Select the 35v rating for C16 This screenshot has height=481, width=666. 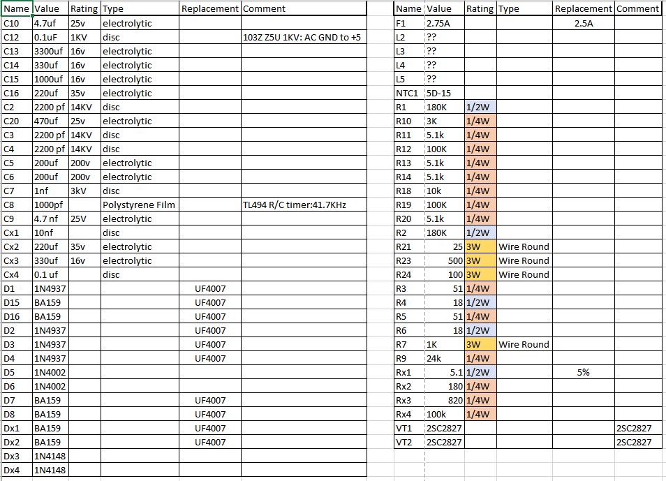tap(84, 93)
